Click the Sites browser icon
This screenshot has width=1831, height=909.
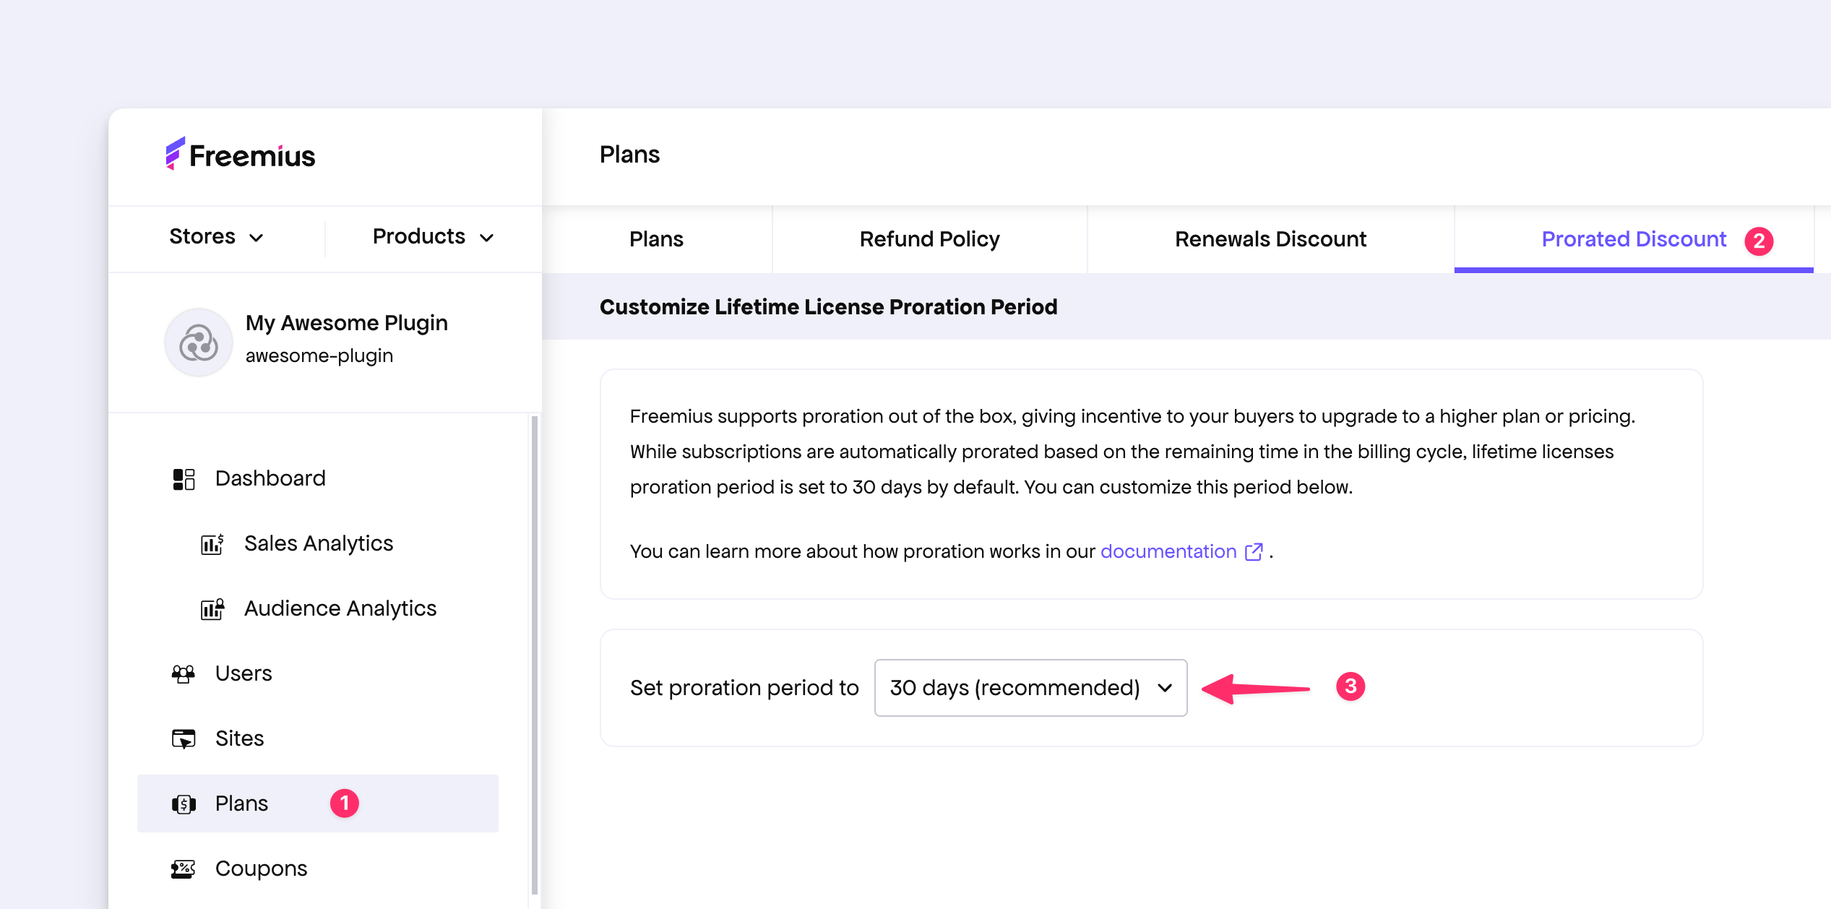point(184,738)
